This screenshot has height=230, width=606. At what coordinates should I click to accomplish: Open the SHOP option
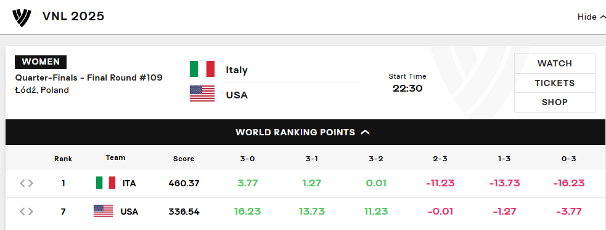click(x=555, y=103)
